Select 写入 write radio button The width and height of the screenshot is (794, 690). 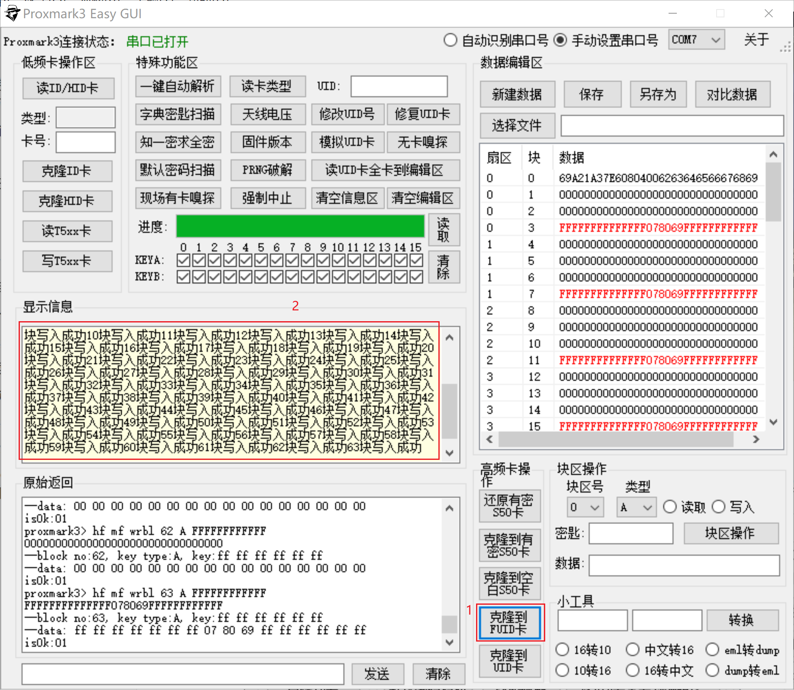point(719,507)
